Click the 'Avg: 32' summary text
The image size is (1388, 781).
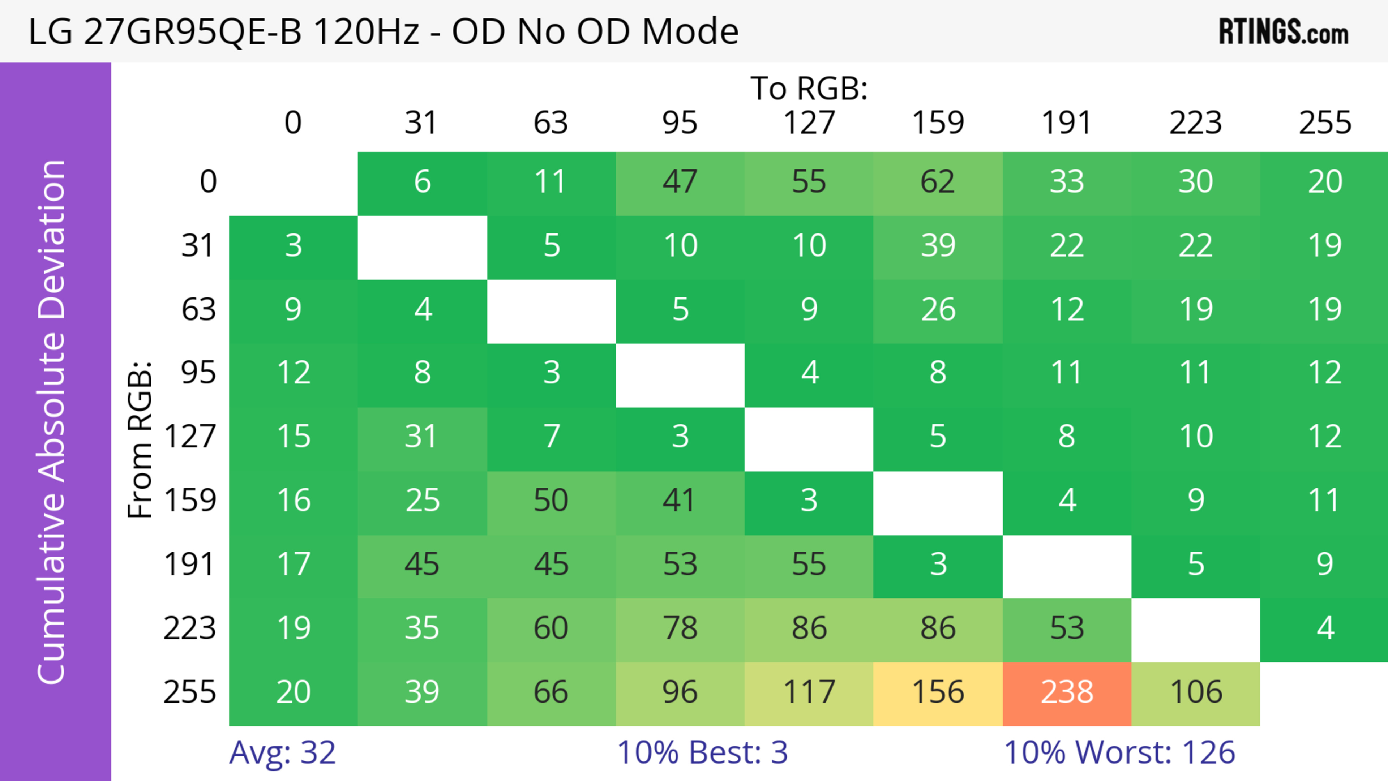coord(282,752)
